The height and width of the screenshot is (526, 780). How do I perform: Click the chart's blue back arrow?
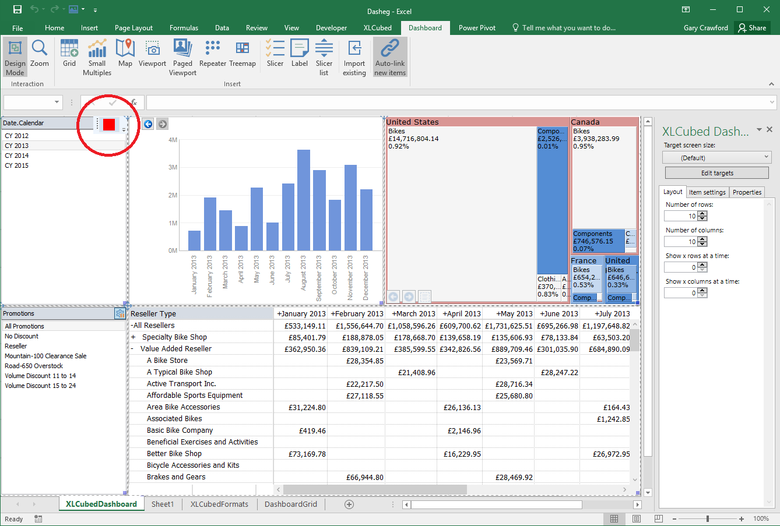(148, 124)
